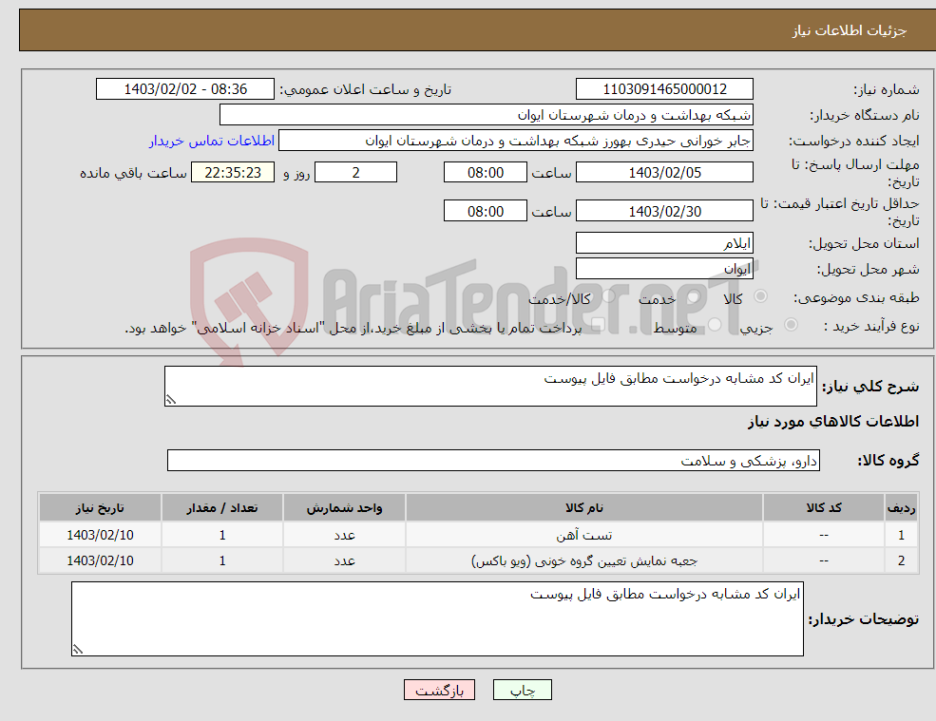The width and height of the screenshot is (936, 721).
Task: Click the شرح کلی نیاز text area
Action: tap(490, 387)
